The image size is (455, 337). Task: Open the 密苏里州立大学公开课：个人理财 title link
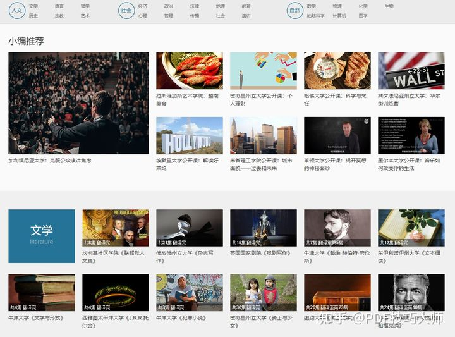(x=261, y=99)
